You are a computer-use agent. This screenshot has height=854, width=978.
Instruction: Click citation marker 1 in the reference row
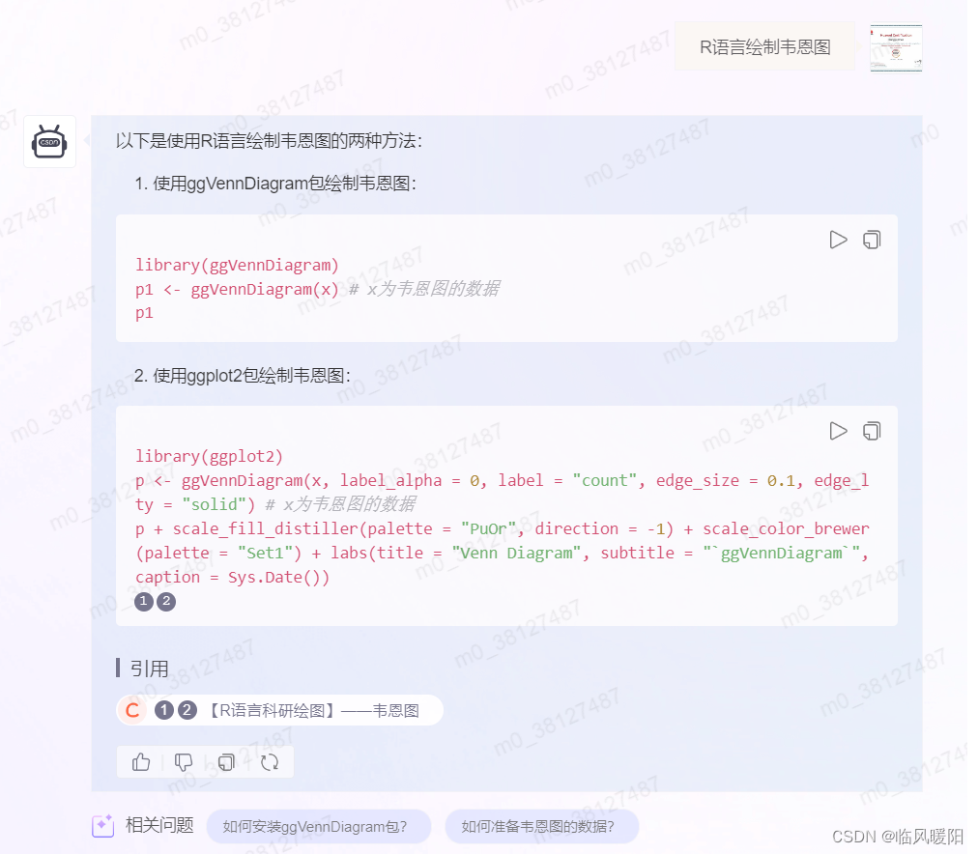click(x=164, y=710)
